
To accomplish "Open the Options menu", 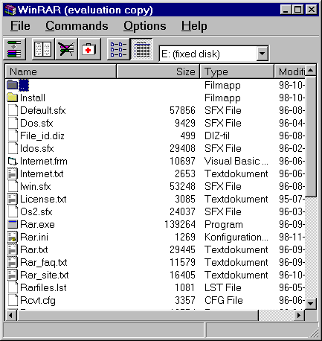I will [x=145, y=26].
